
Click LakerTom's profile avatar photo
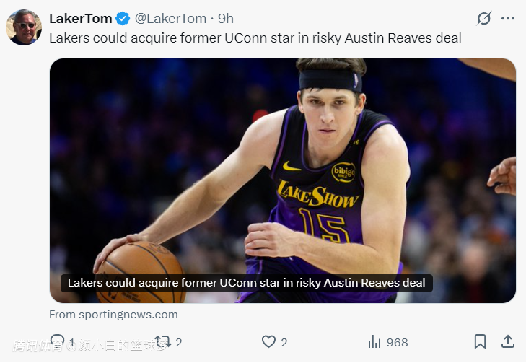coord(24,27)
